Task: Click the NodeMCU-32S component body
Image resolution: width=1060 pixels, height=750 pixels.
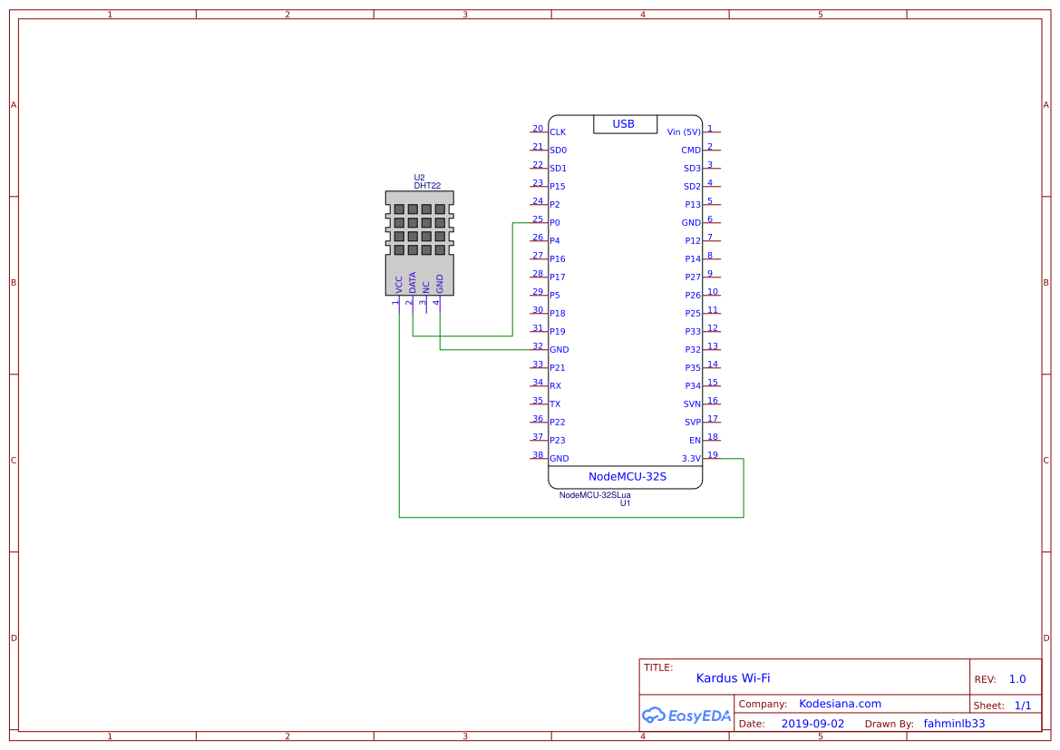Action: (625, 299)
